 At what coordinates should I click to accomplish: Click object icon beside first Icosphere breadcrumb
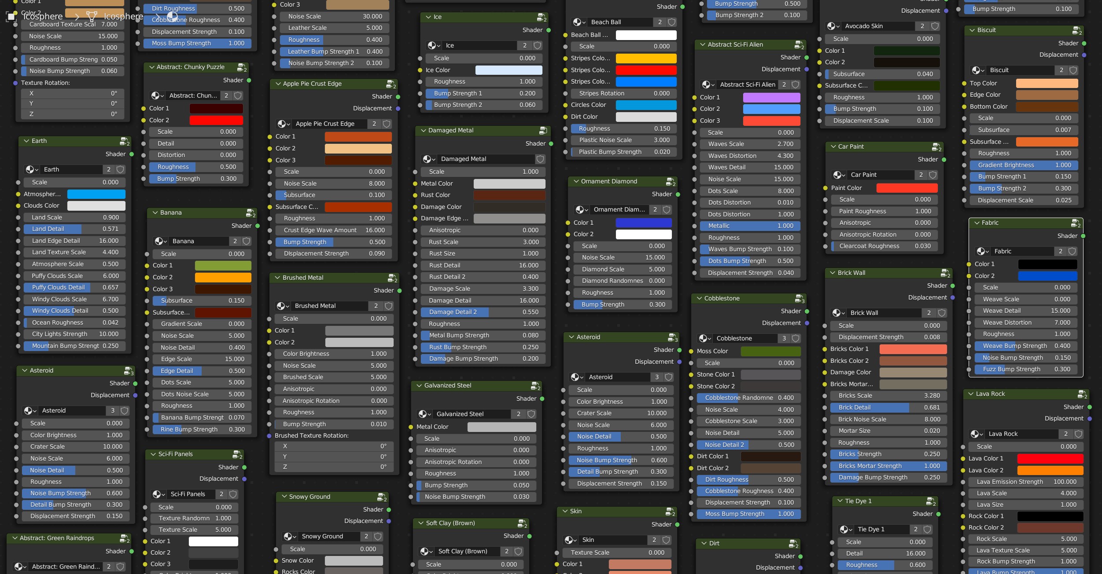coord(11,17)
